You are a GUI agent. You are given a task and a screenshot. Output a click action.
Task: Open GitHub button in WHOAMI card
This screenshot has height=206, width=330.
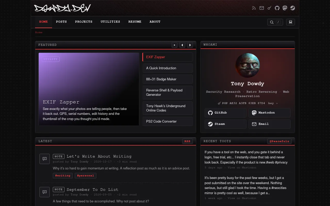[226, 113]
